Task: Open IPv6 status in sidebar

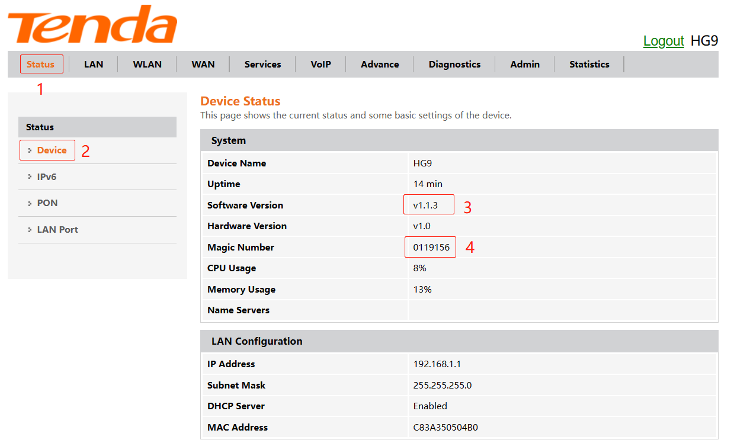Action: click(47, 176)
